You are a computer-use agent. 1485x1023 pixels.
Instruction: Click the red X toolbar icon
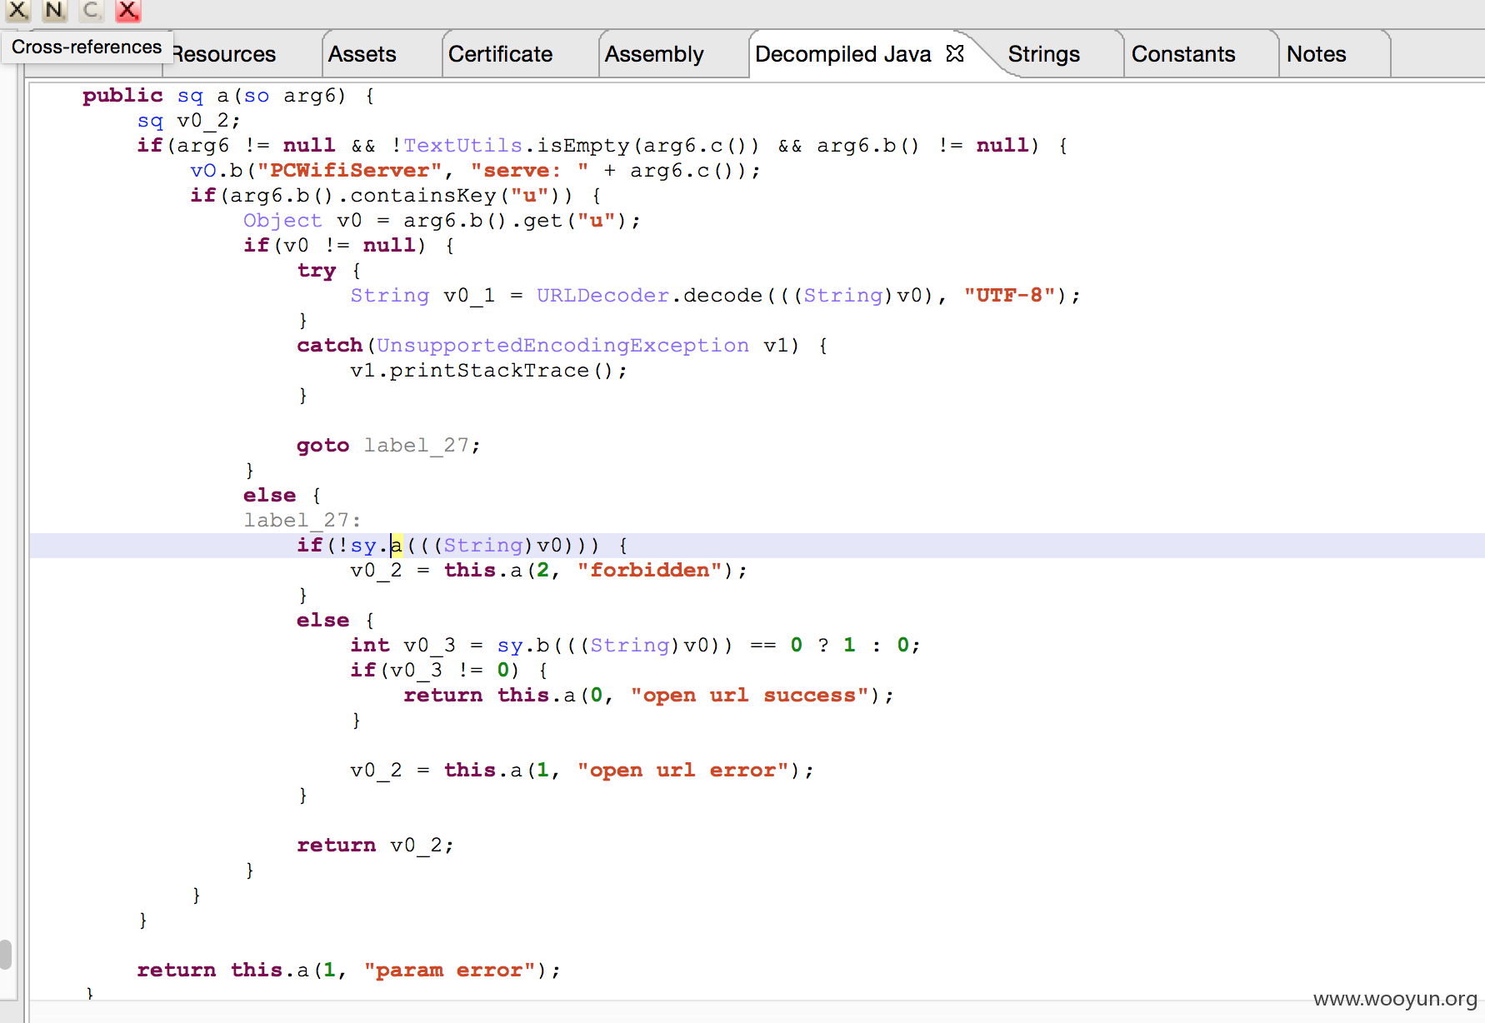point(127,10)
